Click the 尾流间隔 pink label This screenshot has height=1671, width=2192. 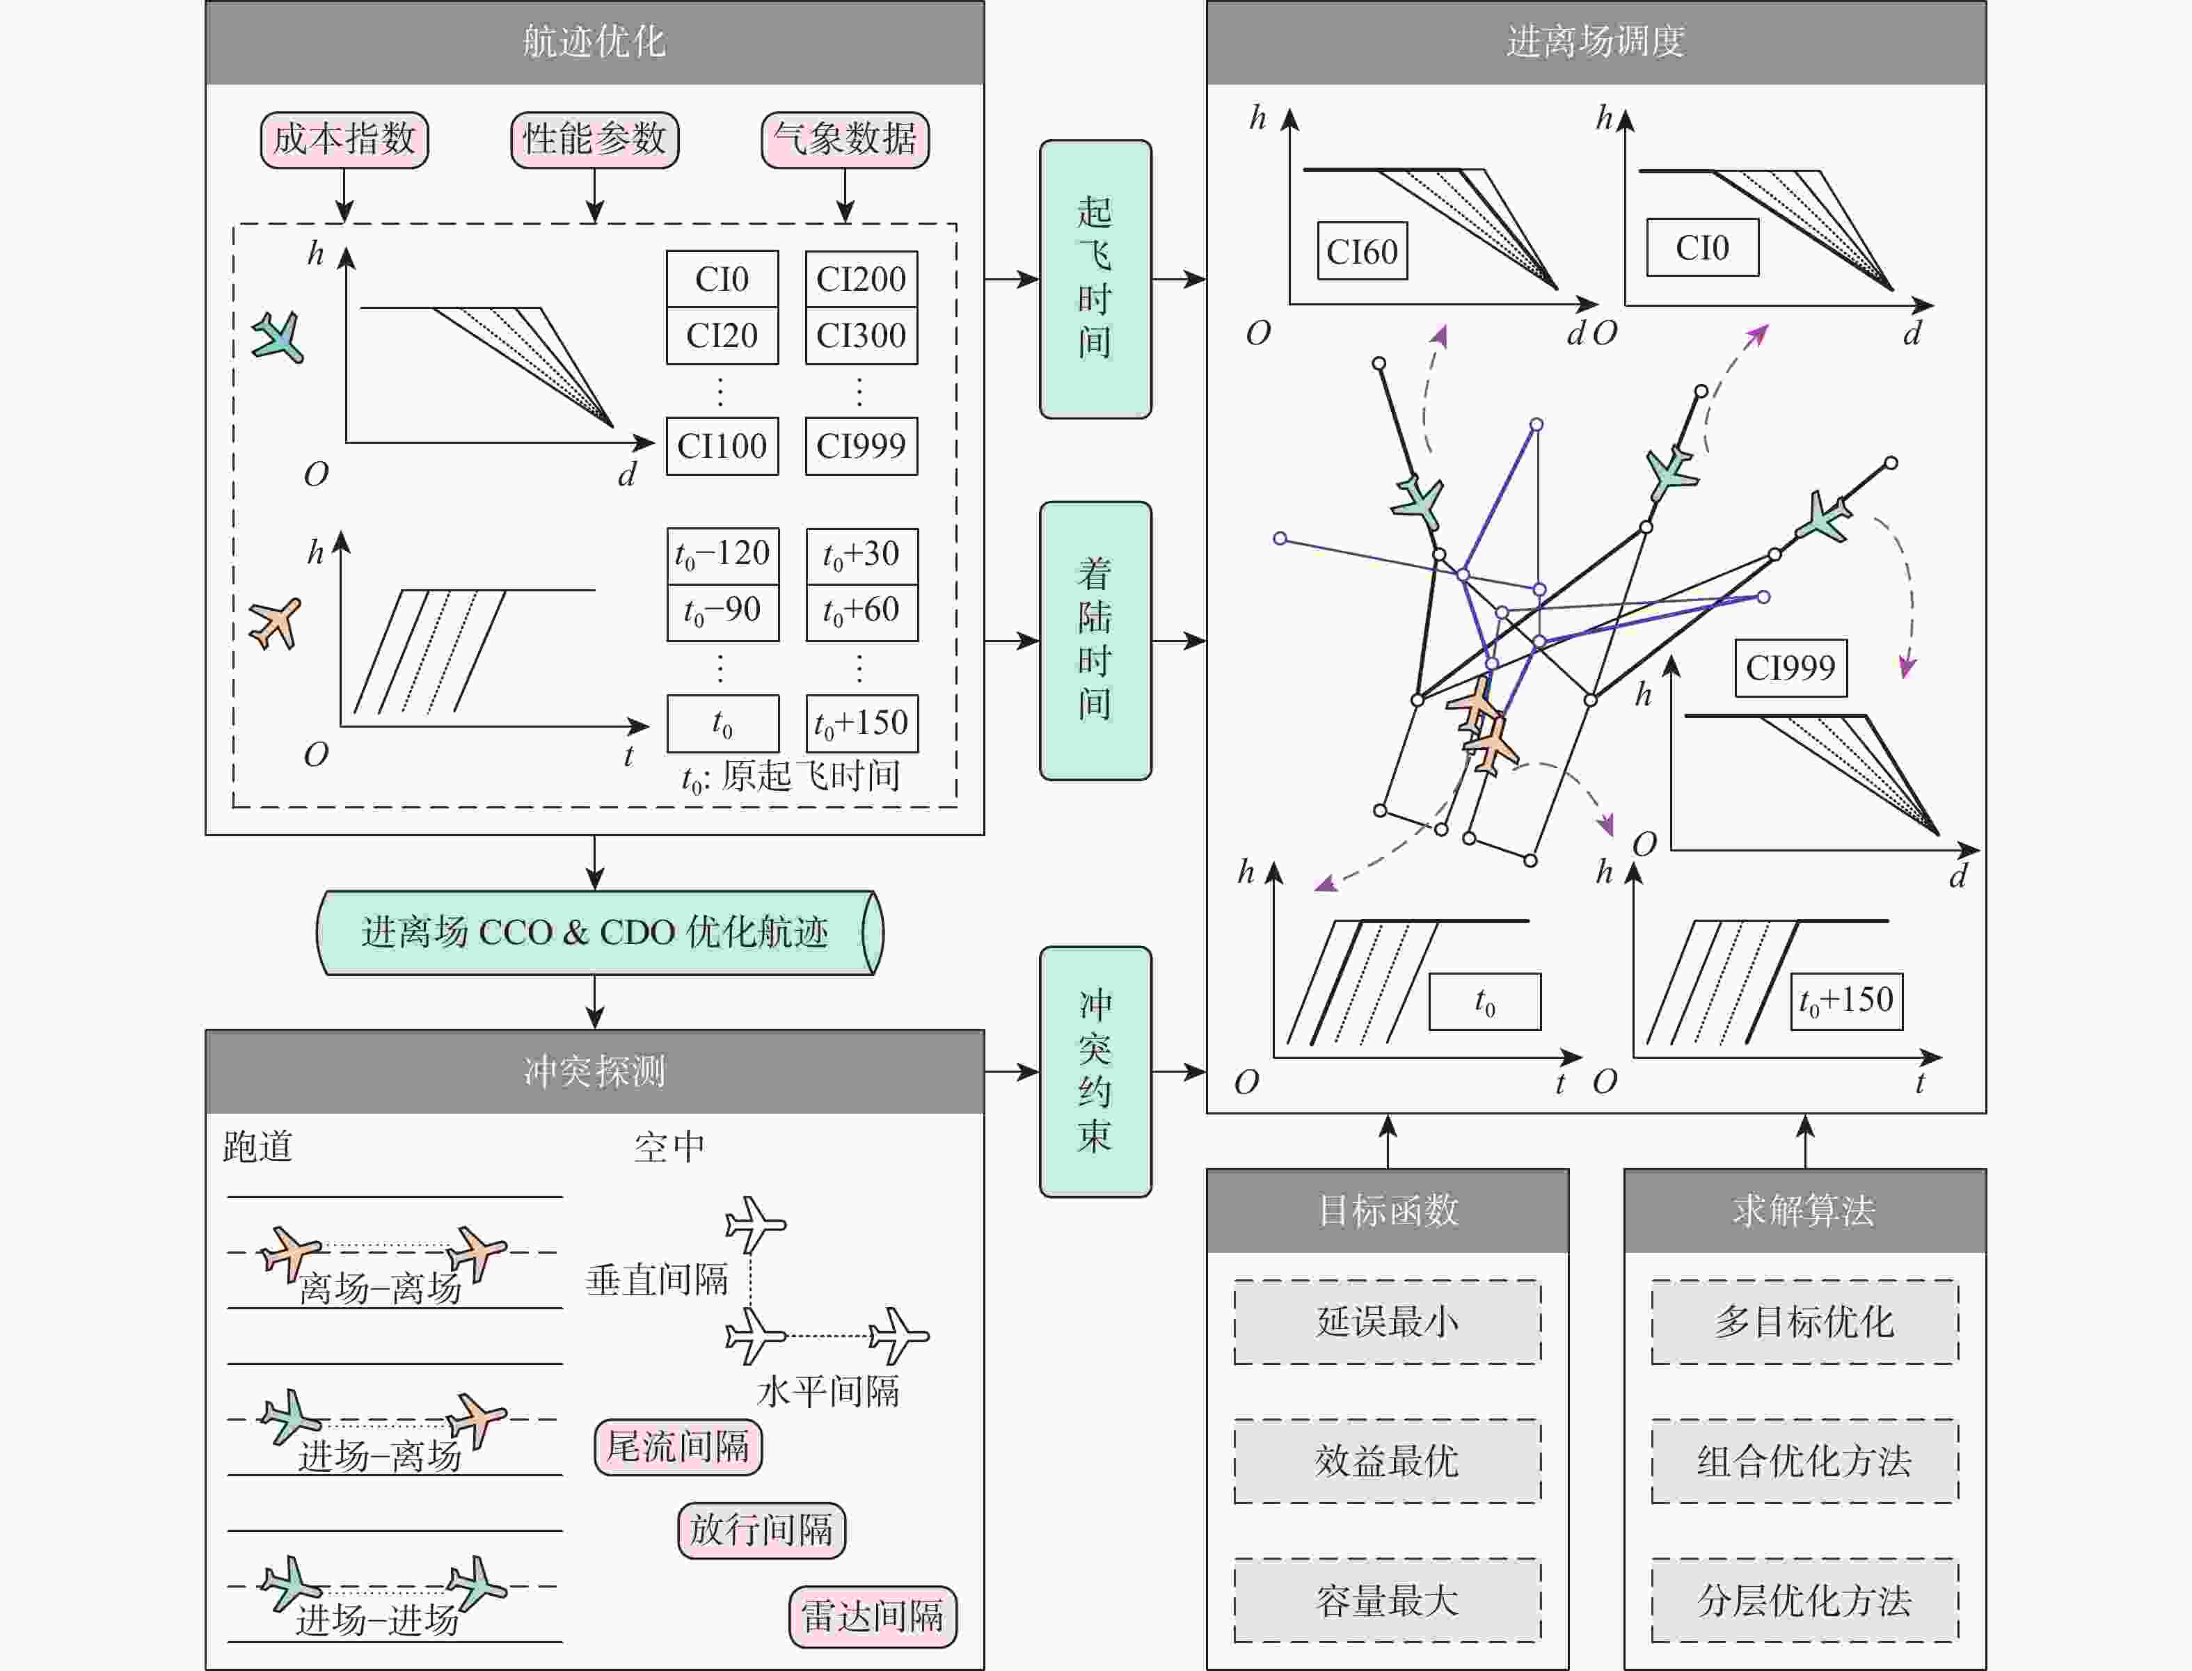click(678, 1446)
